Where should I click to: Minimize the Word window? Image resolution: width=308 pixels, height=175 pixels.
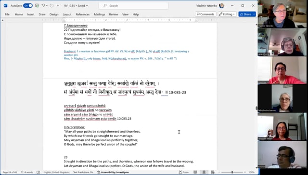[x=232, y=6]
